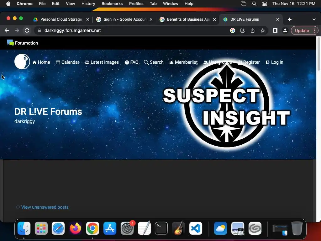Open Launchpad from the Dock
Screen dimensions: 321x241
click(41, 228)
